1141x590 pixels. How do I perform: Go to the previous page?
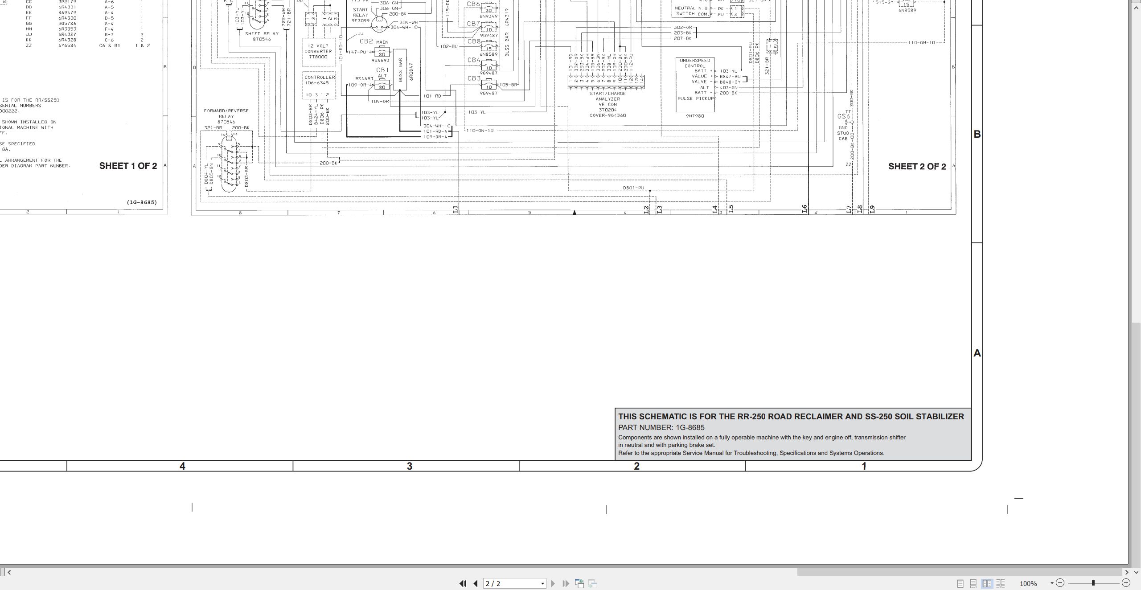pyautogui.click(x=476, y=583)
